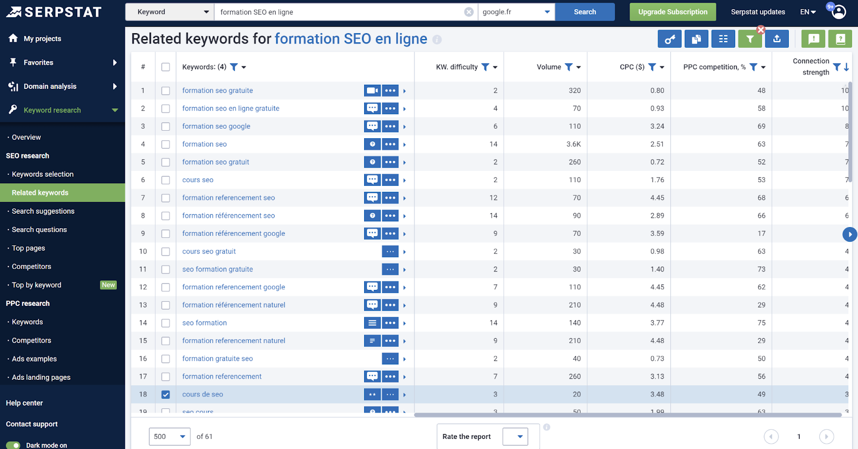Click the green filter funnel button
Viewport: 858px width, 449px height.
(750, 39)
